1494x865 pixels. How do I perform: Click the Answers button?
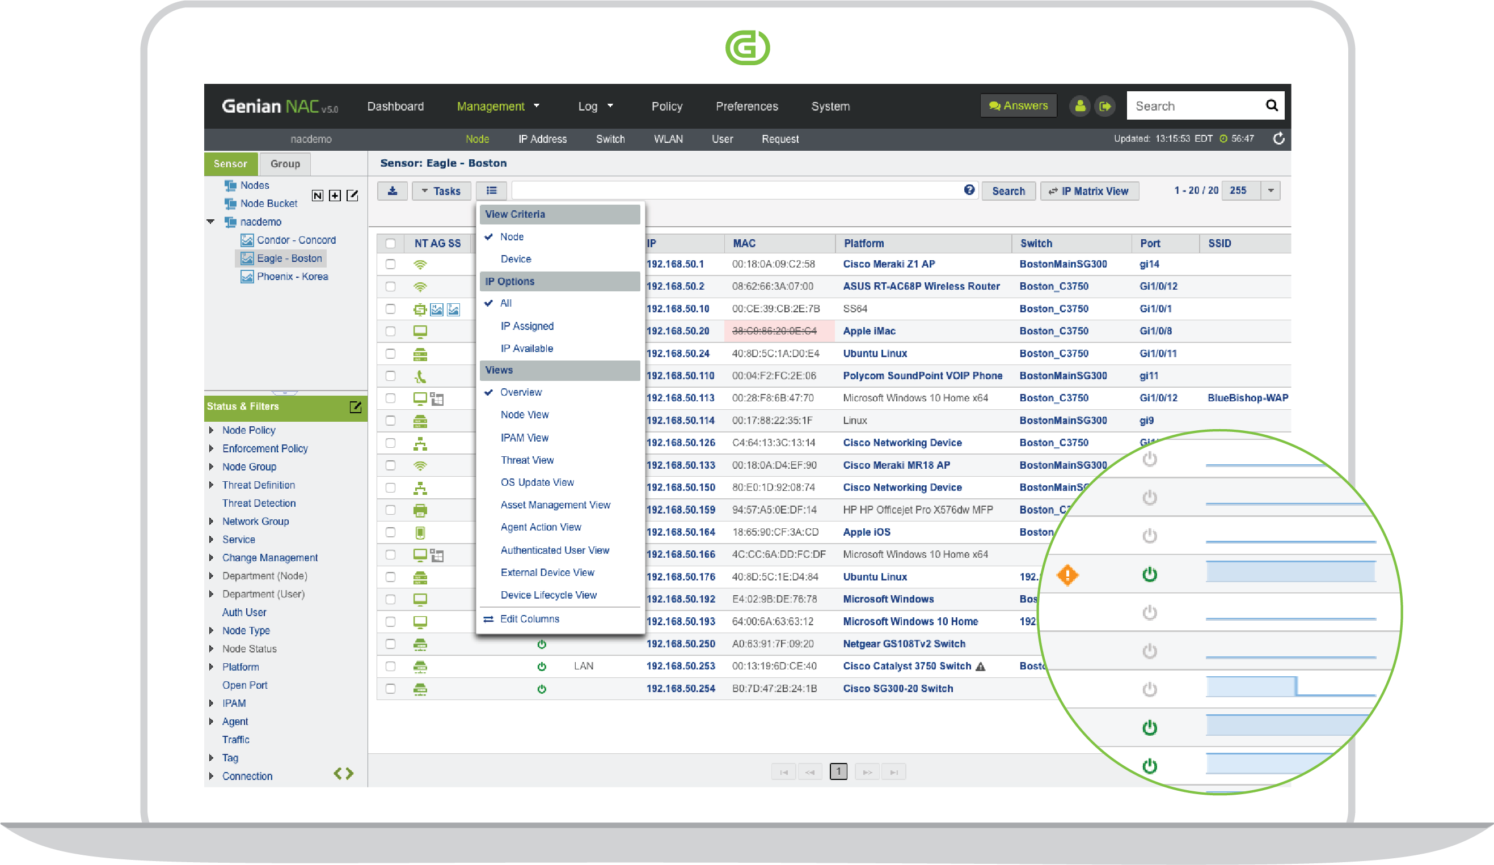tap(1018, 105)
